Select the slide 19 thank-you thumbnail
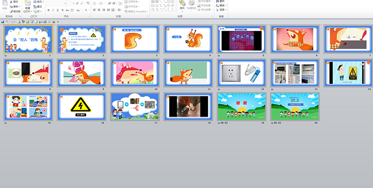The width and height of the screenshot is (373, 188). [241, 107]
